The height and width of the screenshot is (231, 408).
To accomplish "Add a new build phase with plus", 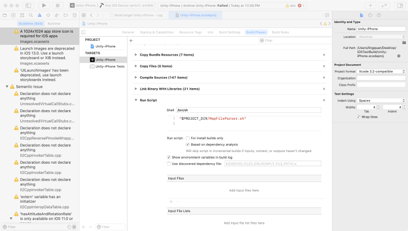I will (x=131, y=41).
